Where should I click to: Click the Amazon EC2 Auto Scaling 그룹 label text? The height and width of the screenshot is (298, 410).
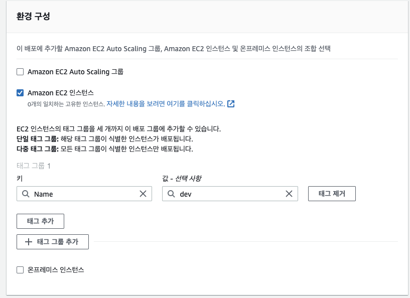coord(75,72)
